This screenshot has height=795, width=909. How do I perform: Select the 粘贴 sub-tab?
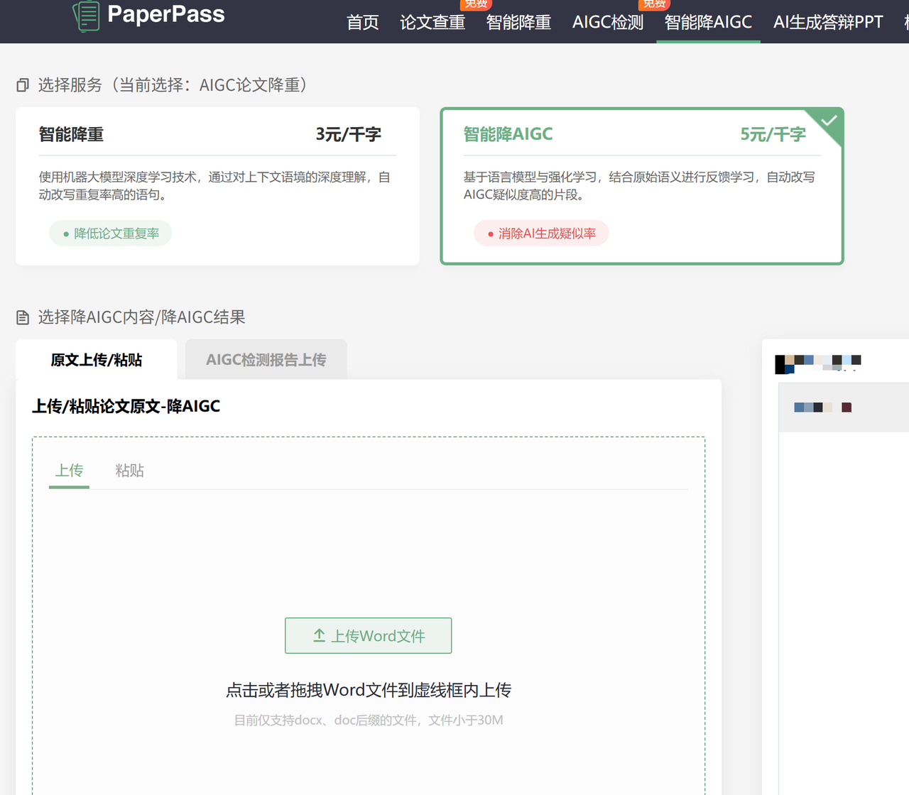[x=130, y=471]
